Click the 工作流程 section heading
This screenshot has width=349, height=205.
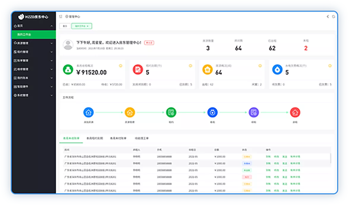pyautogui.click(x=68, y=97)
